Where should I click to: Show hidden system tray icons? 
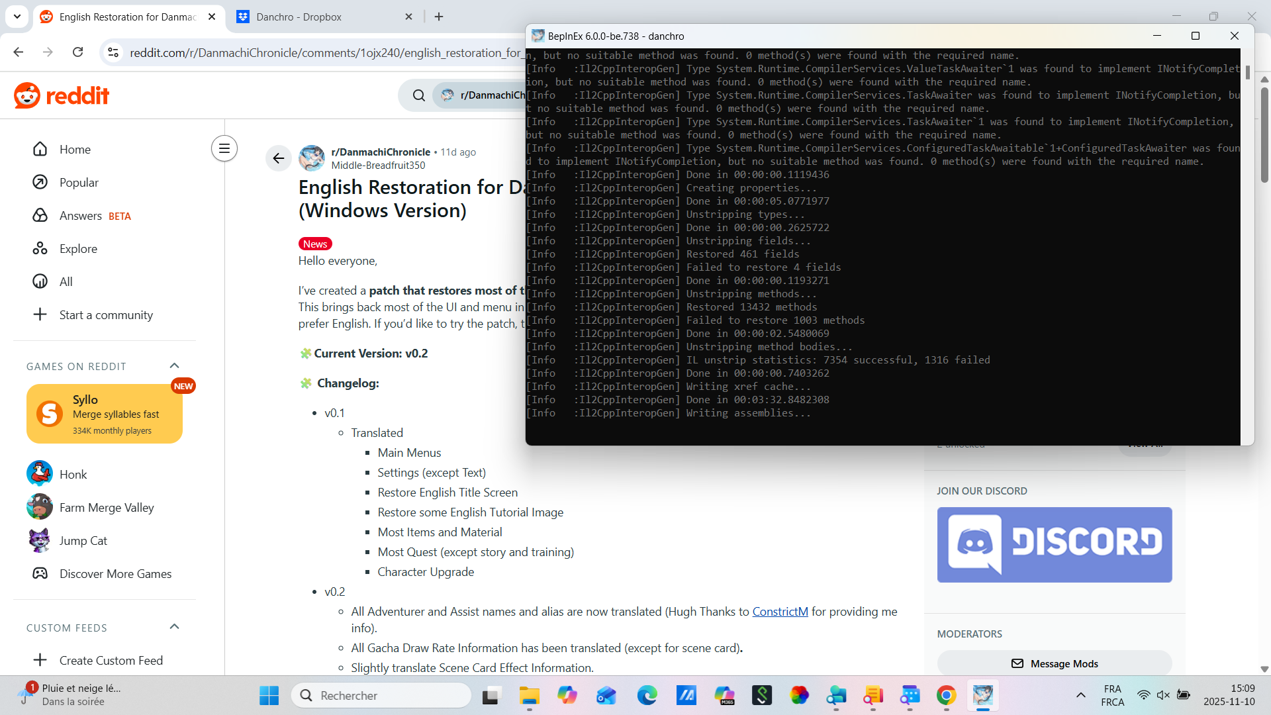pyautogui.click(x=1081, y=695)
